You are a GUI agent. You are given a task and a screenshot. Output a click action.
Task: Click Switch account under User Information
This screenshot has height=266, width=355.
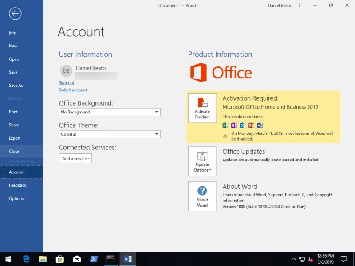click(73, 90)
